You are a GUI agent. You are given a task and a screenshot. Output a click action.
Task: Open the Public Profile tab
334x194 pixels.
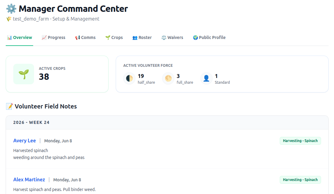209,37
